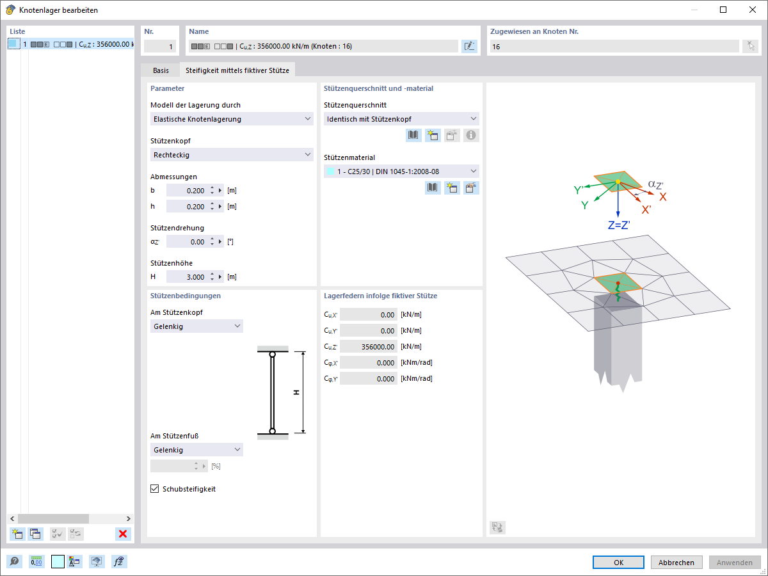Click the dimension h input field
The height and width of the screenshot is (576, 768).
click(187, 206)
